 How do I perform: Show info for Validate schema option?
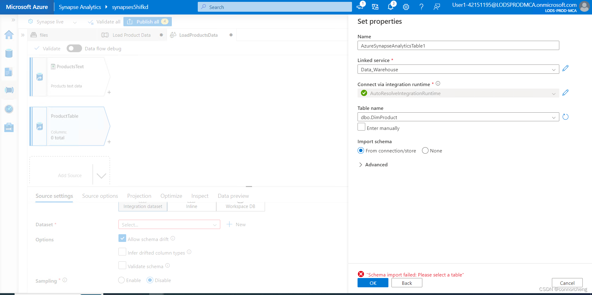[168, 265]
